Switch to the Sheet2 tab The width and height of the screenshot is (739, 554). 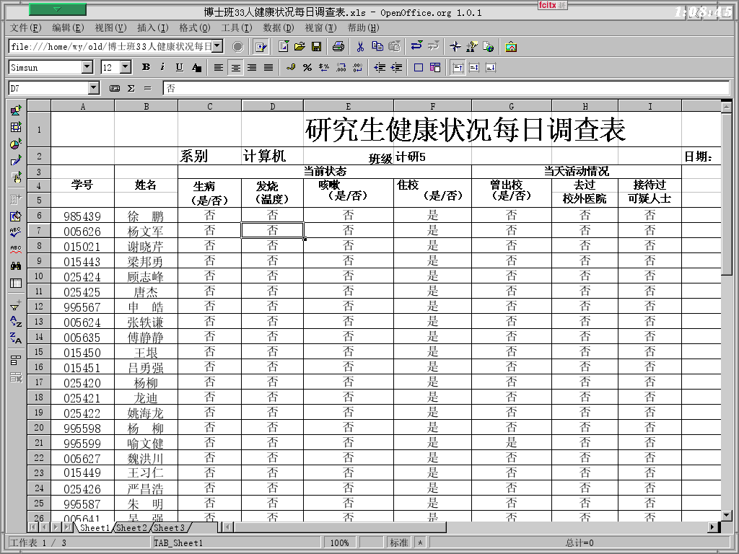(x=131, y=528)
